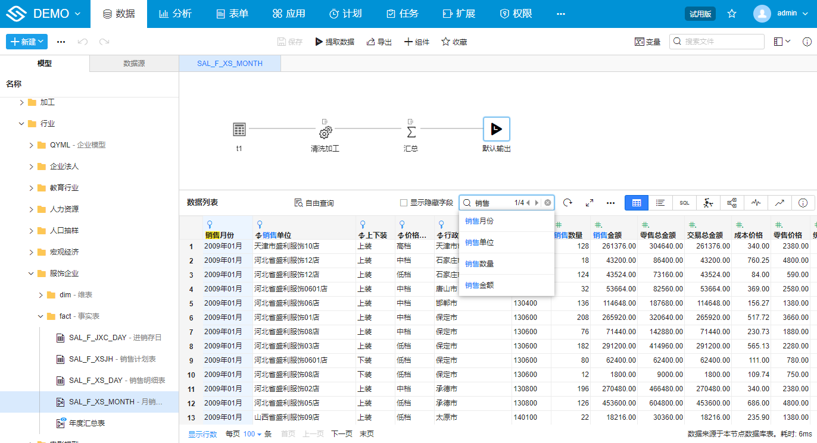Open SAL_F_XS_DAY table in tree
This screenshot has width=817, height=443.
pos(95,381)
